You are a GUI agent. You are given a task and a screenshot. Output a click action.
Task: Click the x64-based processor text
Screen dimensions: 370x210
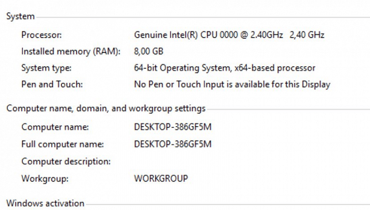[x=275, y=68]
